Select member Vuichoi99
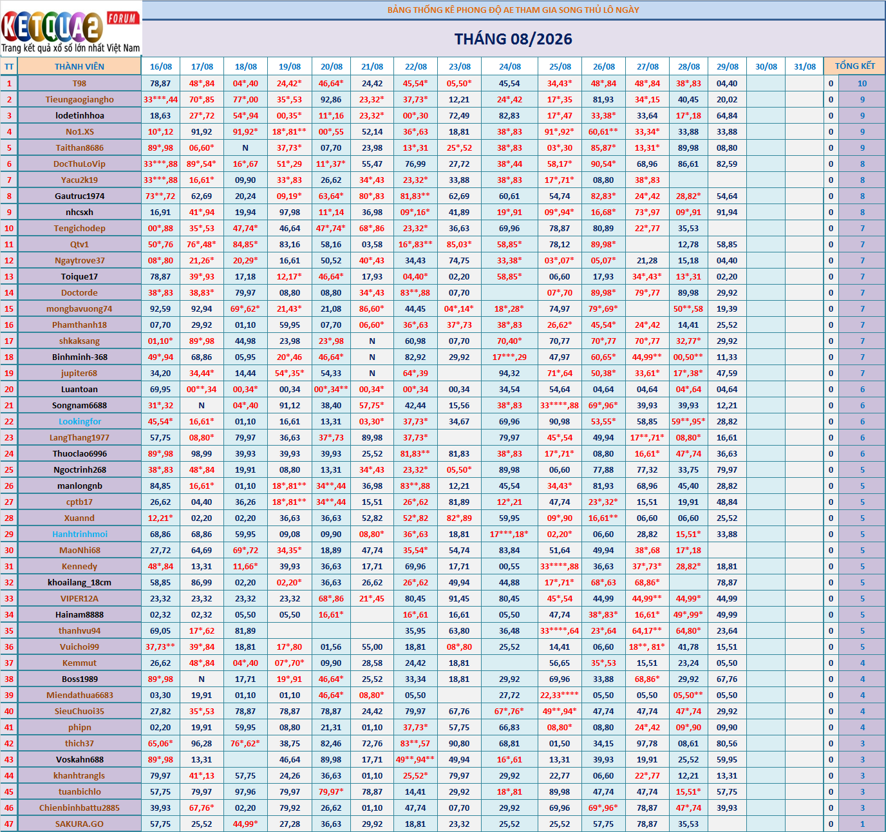Screen dimensions: 886x832 click(79, 647)
